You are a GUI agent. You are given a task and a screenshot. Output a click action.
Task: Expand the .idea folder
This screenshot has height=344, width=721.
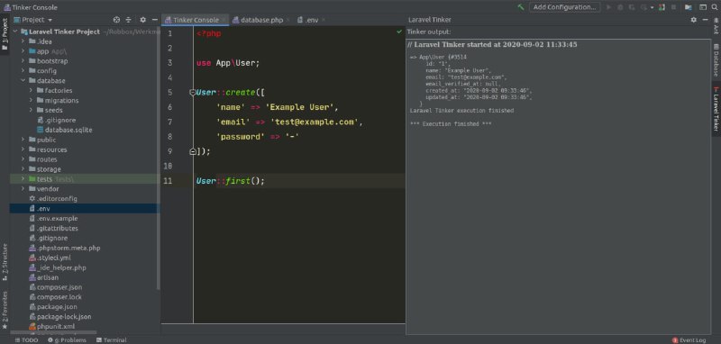[23, 41]
